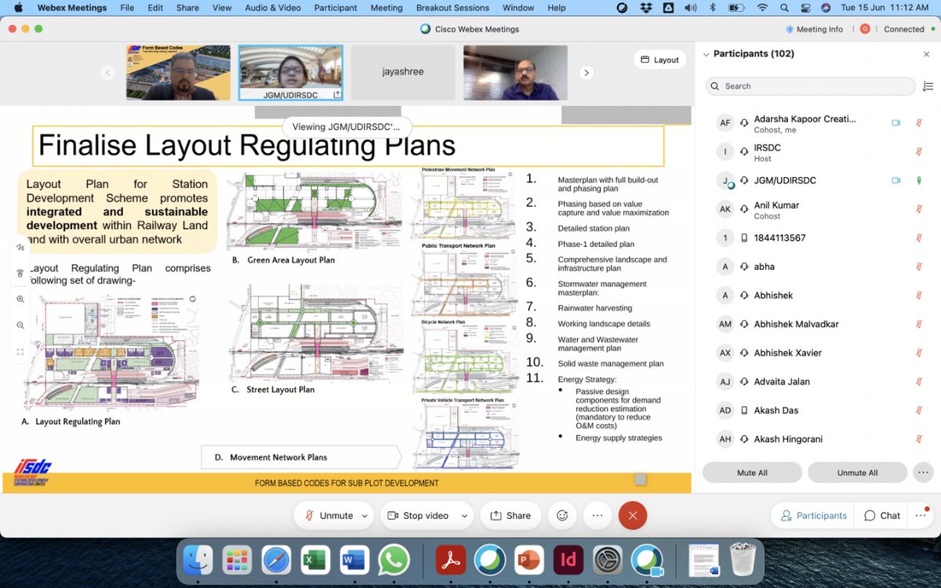
Task: Select the jayashree video tile
Action: pos(403,72)
